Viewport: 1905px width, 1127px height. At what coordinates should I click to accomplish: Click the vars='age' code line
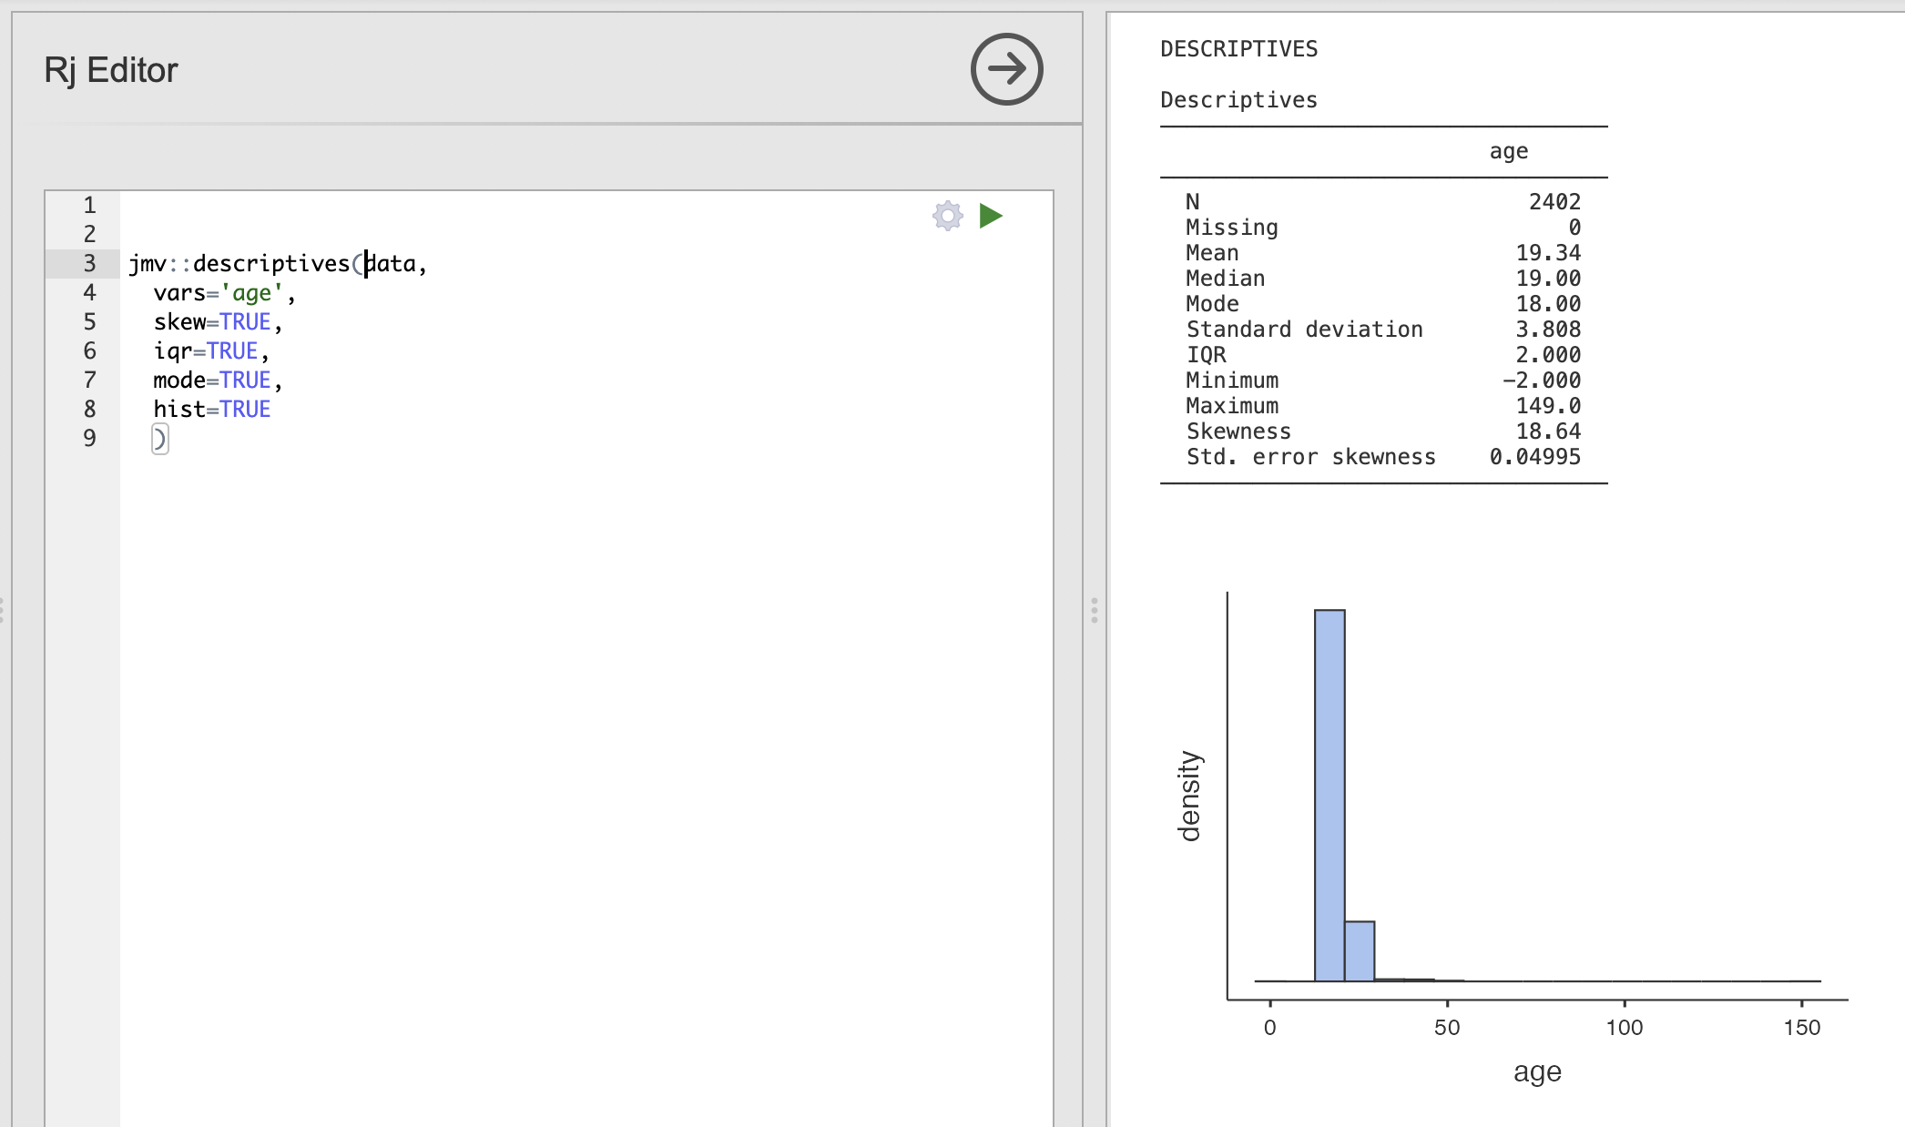tap(224, 293)
